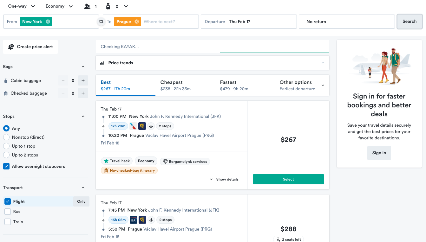Open the One-way trip type dropdown

click(21, 6)
